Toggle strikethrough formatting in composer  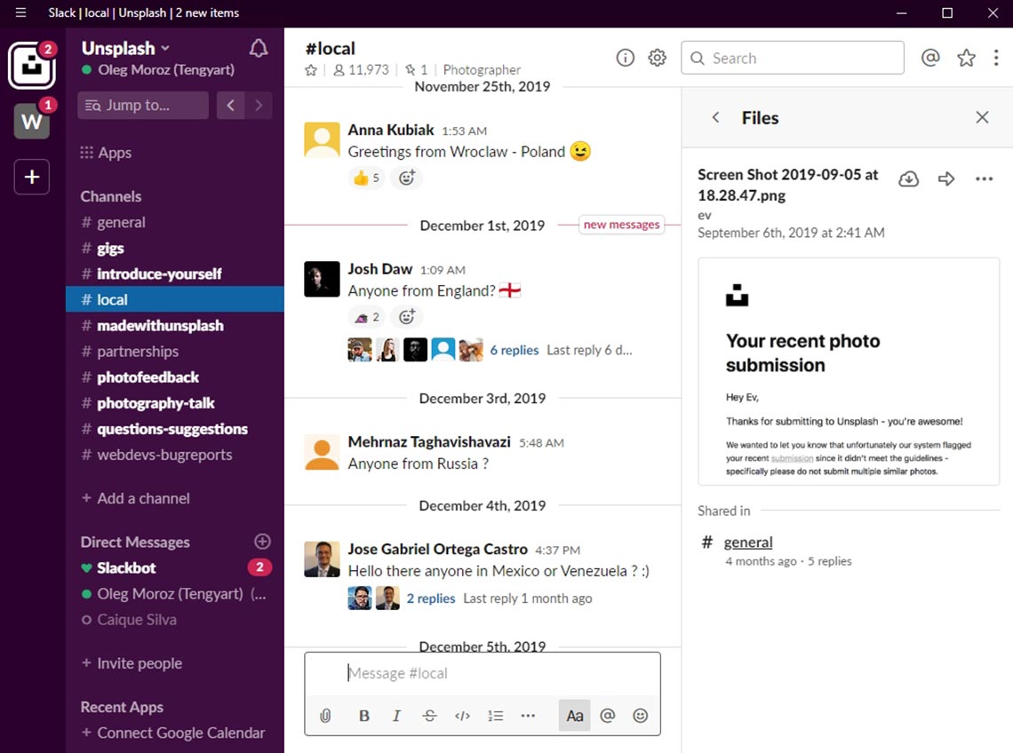point(429,716)
